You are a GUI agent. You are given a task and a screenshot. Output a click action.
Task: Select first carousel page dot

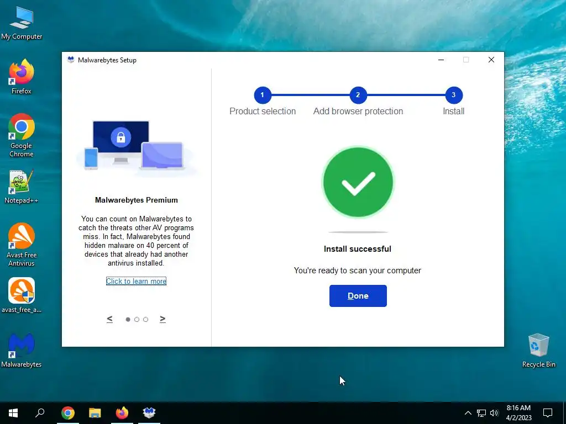(x=128, y=320)
